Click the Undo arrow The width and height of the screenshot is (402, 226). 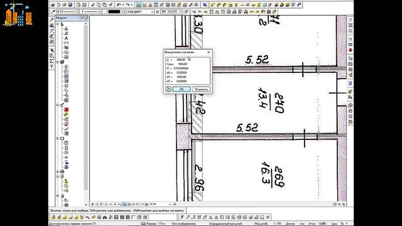coord(119,4)
